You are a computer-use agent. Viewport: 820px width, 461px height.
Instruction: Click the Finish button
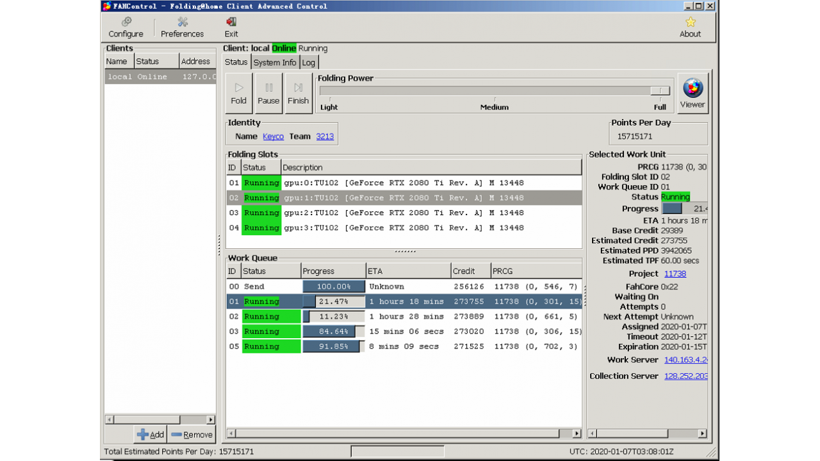(x=298, y=93)
